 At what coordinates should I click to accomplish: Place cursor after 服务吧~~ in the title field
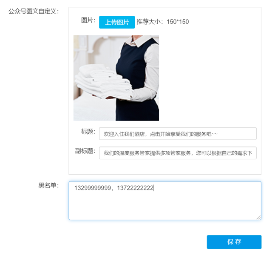pyautogui.click(x=218, y=134)
